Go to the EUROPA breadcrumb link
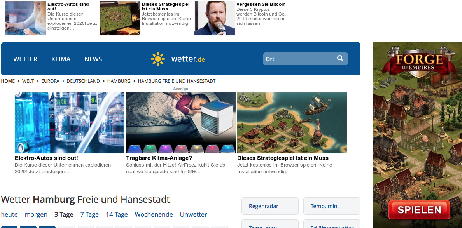The width and height of the screenshot is (462, 228). 51,81
